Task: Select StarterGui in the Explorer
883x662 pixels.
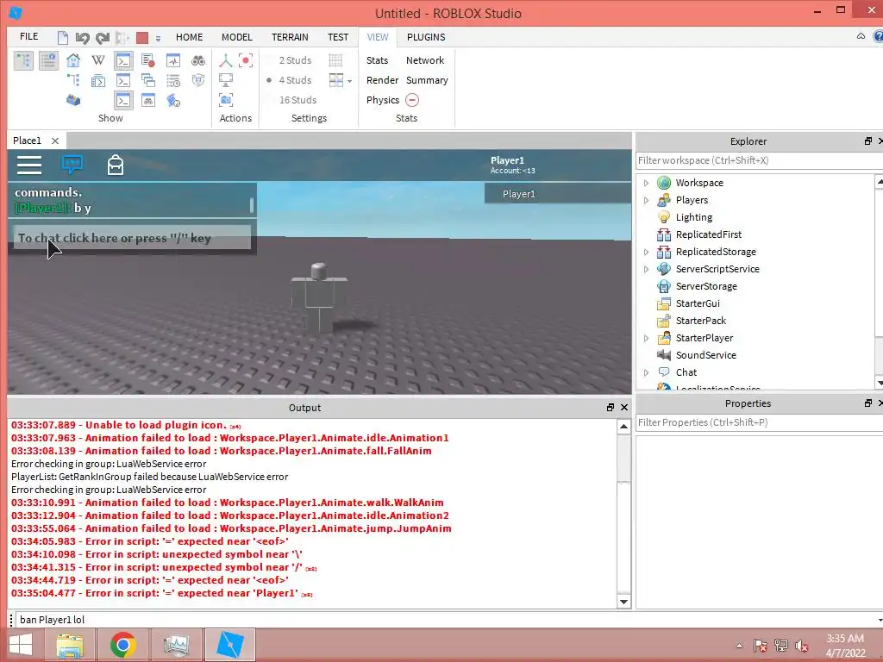Action: click(x=698, y=303)
